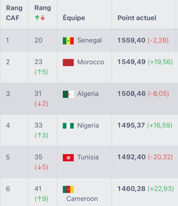Click Morocco's 1549,49 points value
The height and width of the screenshot is (206, 178).
click(x=131, y=62)
